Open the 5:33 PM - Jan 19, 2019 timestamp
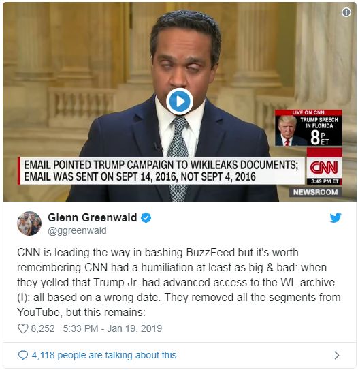This screenshot has height=370, width=358. coord(112,328)
